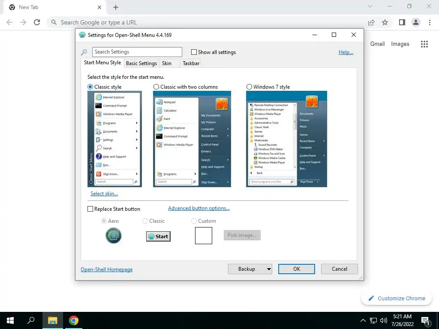
Task: Open Chrome three-dot menu
Action: coord(430,22)
